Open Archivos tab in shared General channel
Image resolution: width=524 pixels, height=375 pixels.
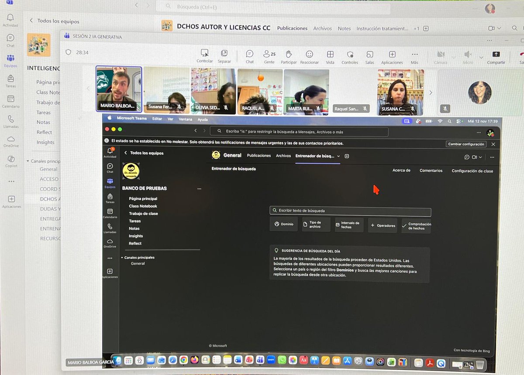tap(283, 156)
